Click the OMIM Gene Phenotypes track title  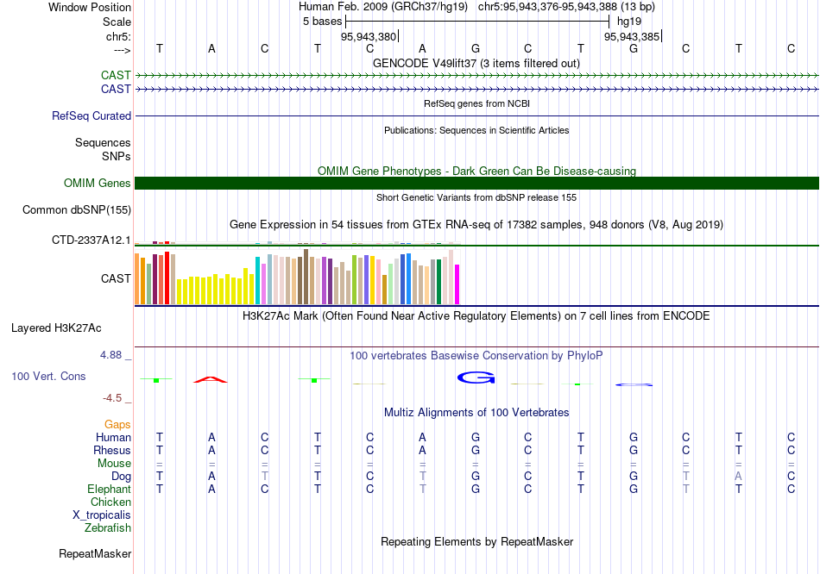[476, 172]
